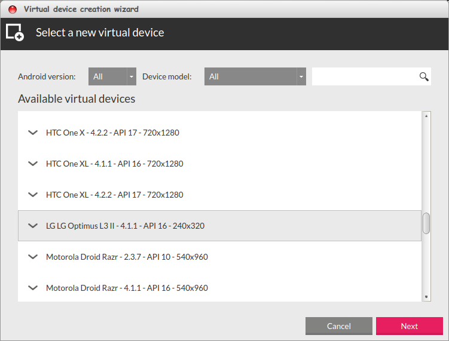449x341 pixels.
Task: Open the Device model dropdown
Action: click(x=255, y=76)
